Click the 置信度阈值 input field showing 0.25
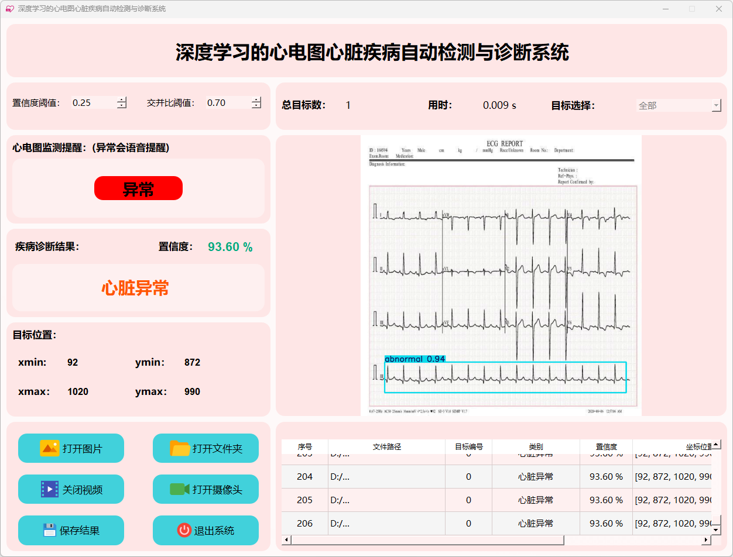The width and height of the screenshot is (733, 557). tap(93, 103)
